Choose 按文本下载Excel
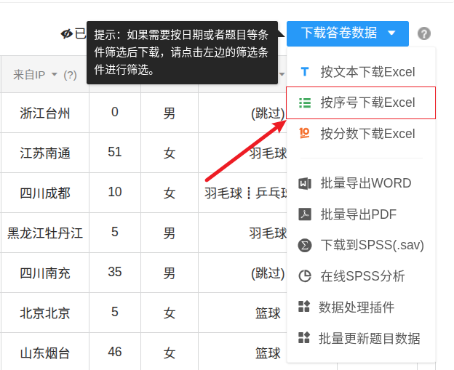 (x=361, y=72)
